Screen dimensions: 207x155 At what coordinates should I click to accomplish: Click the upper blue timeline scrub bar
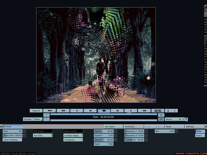pos(104,114)
